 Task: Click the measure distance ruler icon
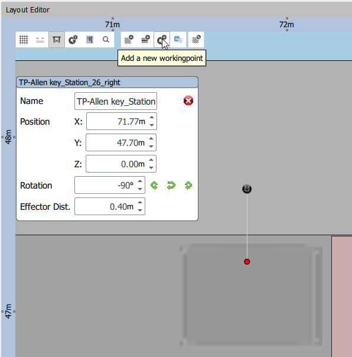coord(40,40)
